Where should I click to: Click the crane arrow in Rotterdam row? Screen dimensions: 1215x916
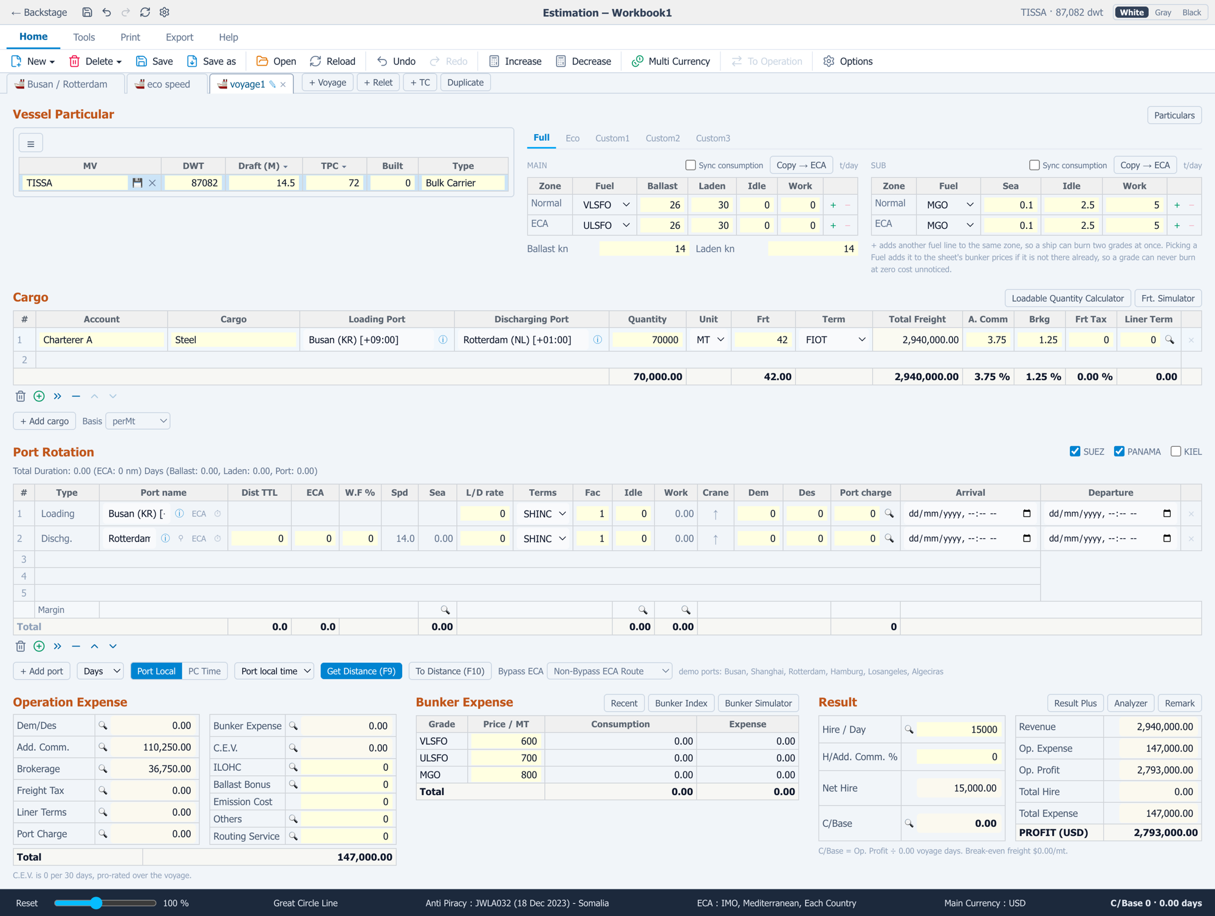coord(716,538)
